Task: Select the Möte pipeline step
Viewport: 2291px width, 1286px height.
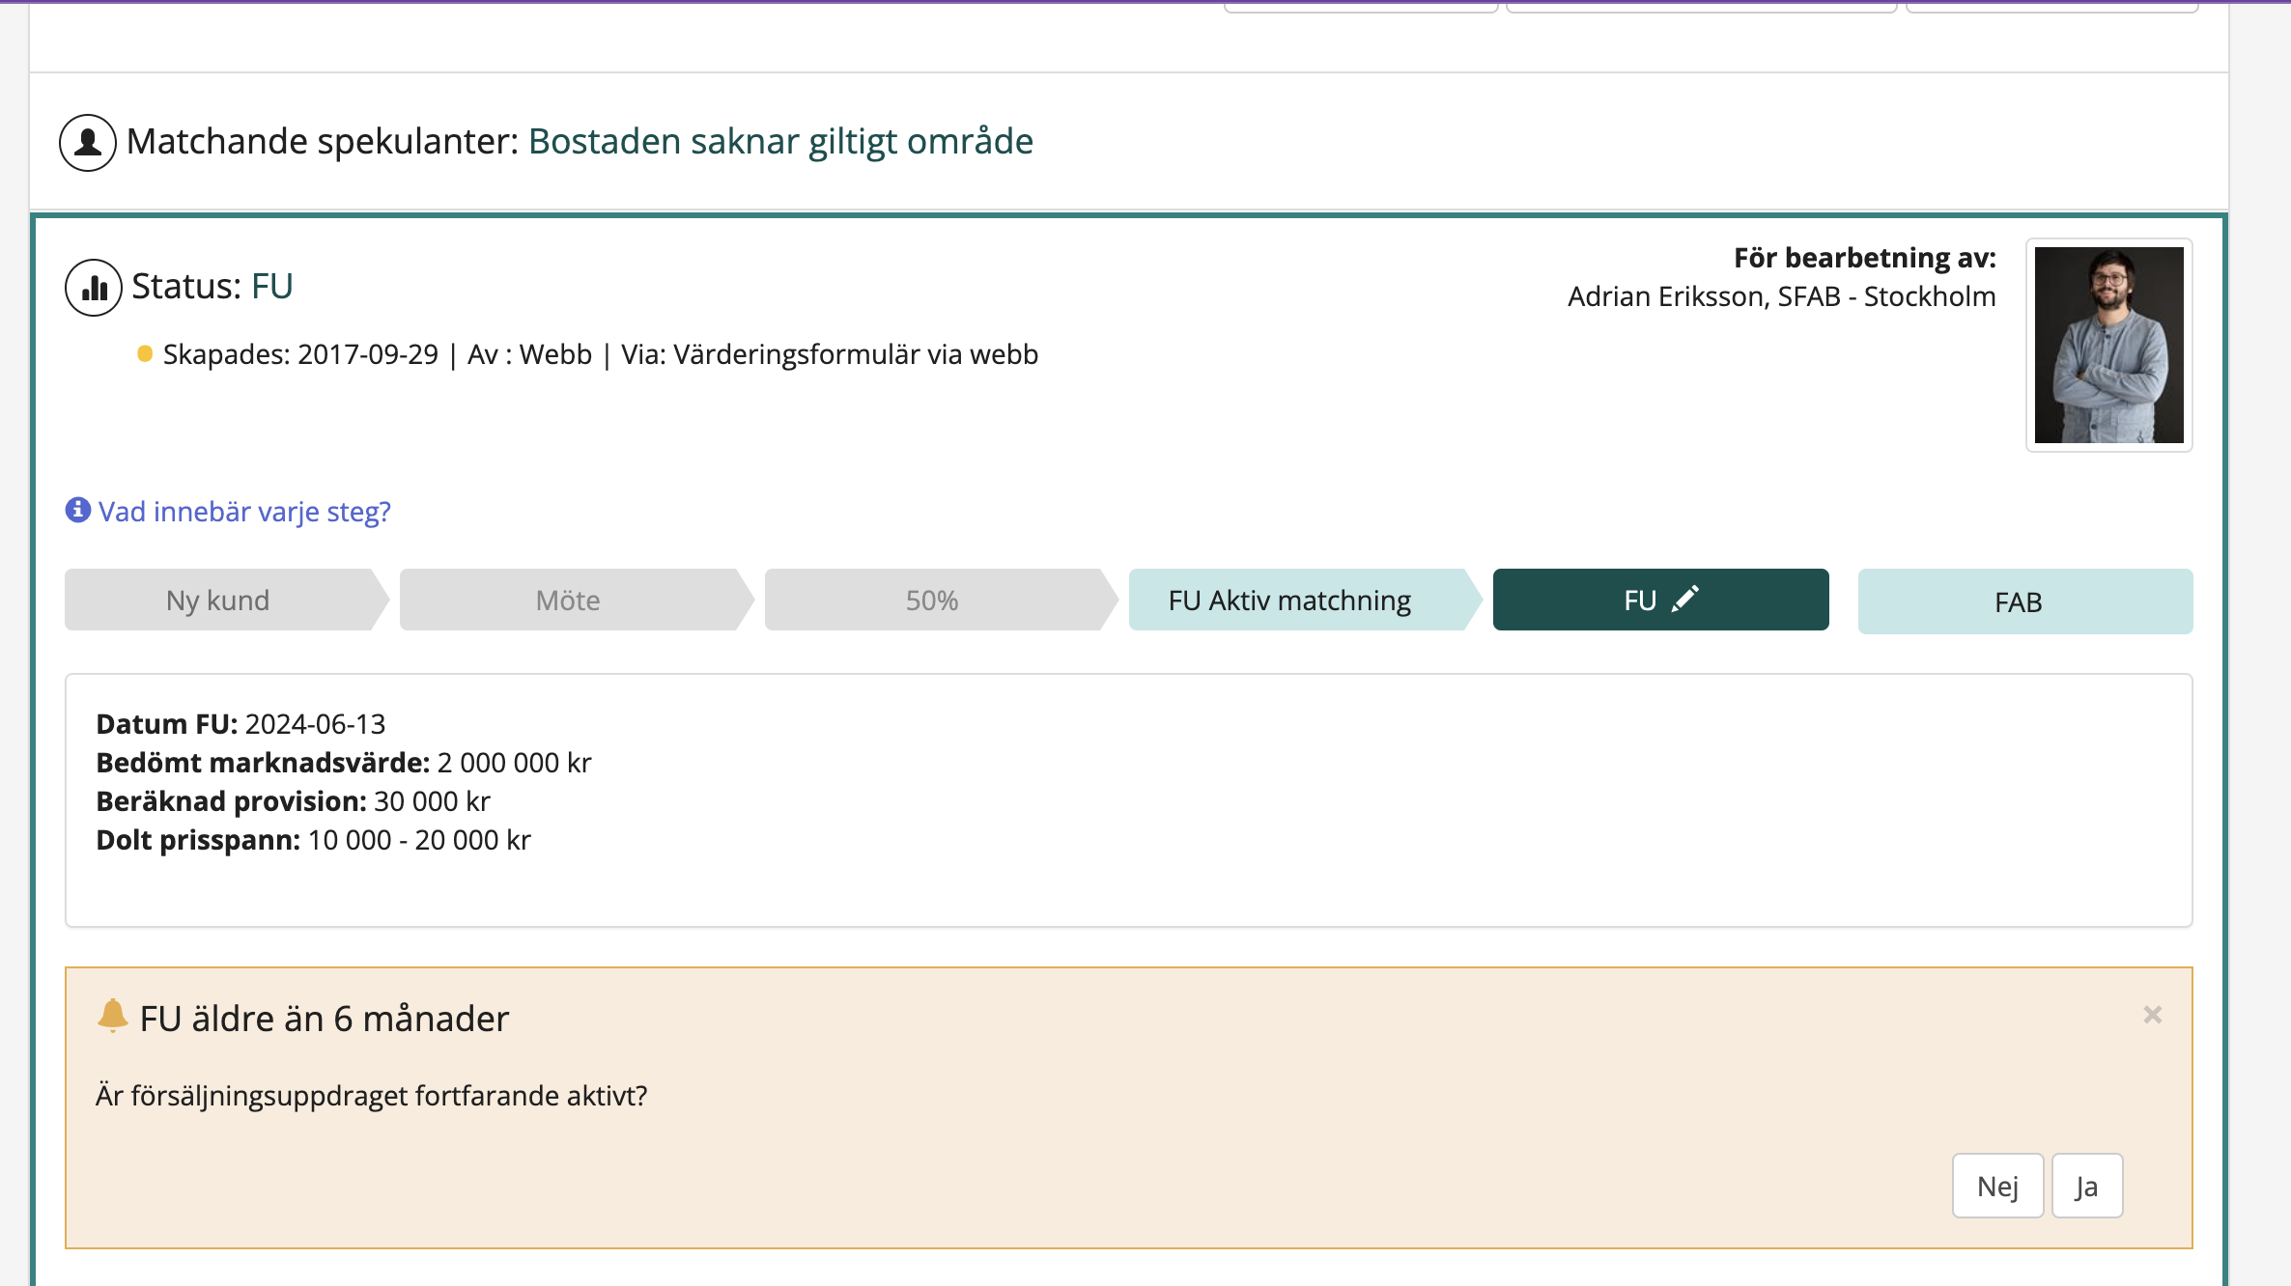Action: click(568, 601)
